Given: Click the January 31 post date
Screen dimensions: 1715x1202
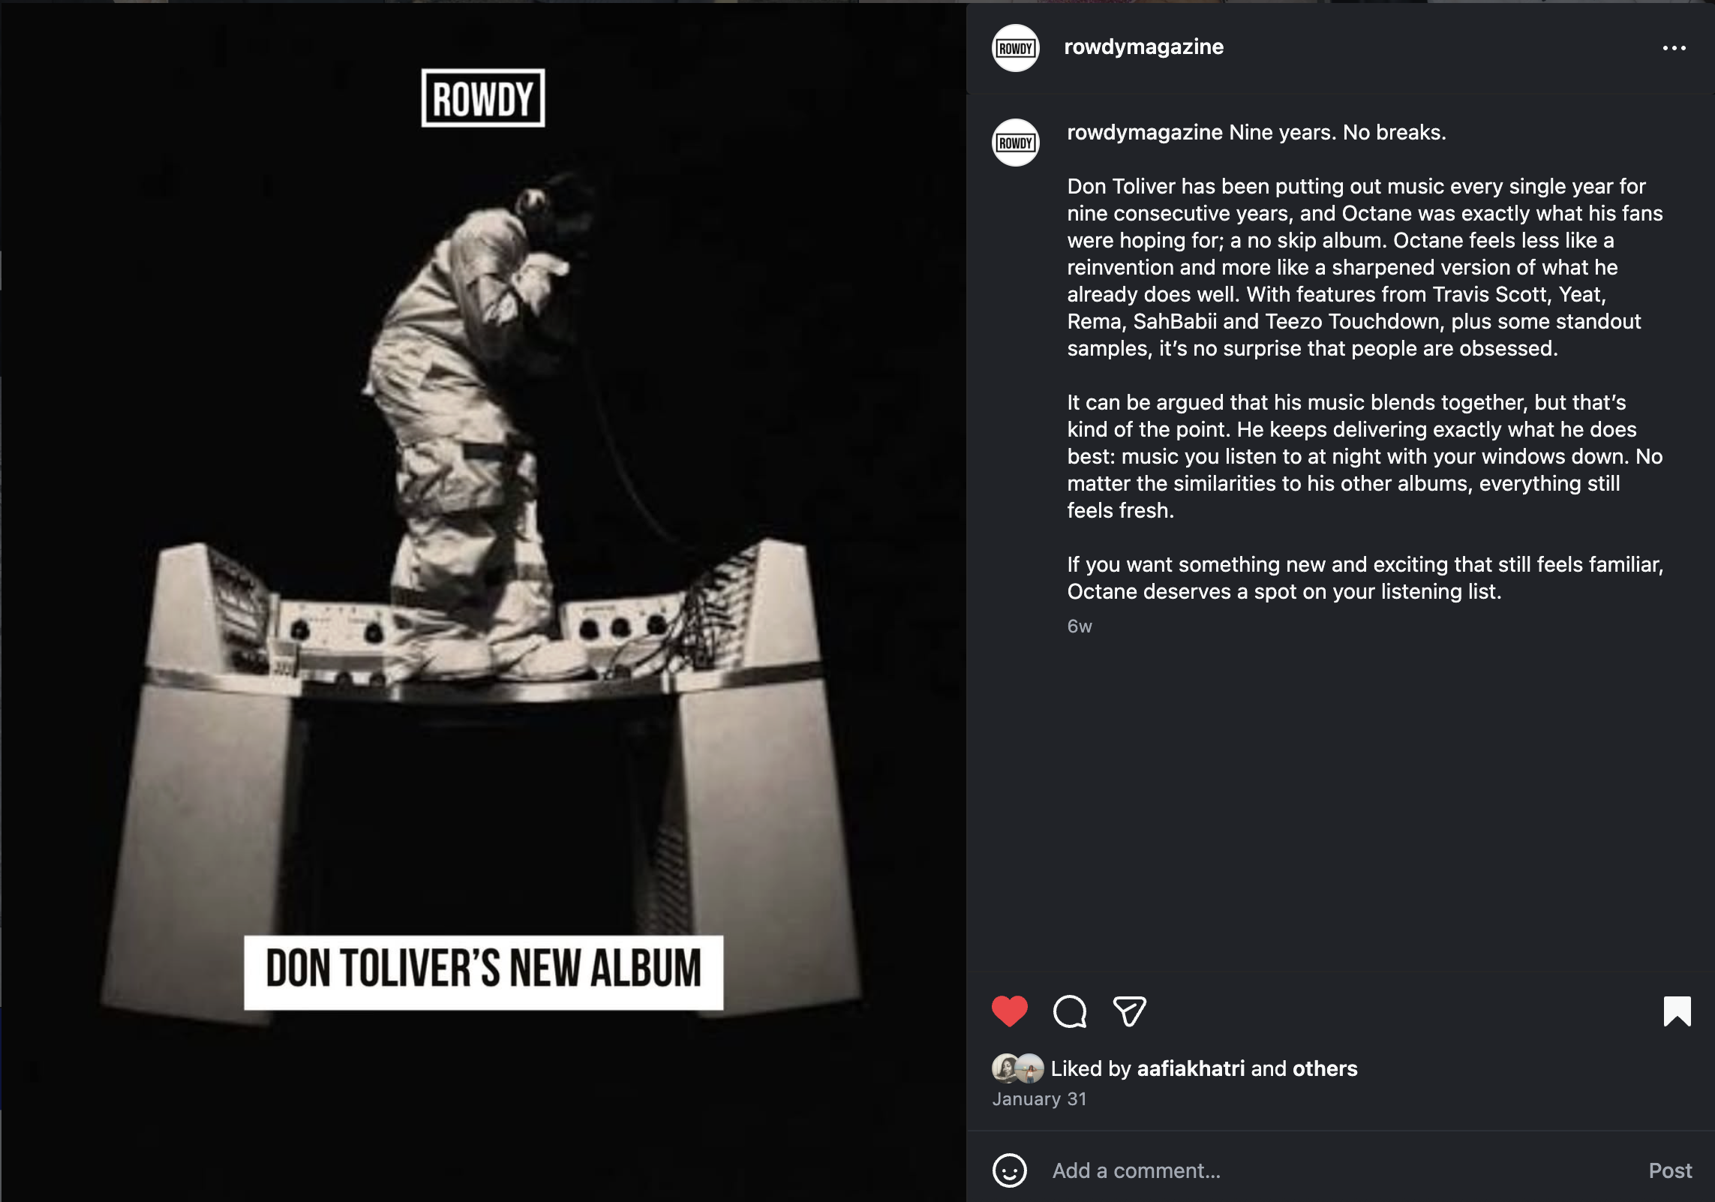Looking at the screenshot, I should (x=1039, y=1098).
